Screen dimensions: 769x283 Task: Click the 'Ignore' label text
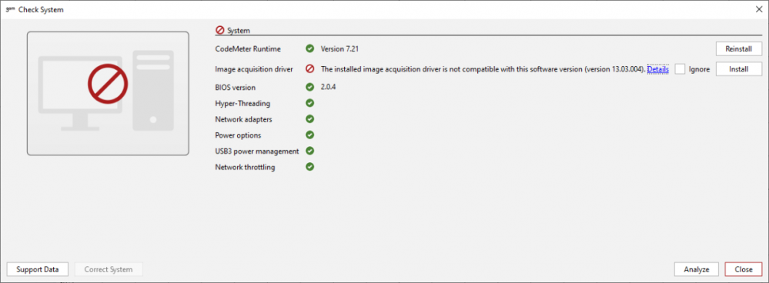click(x=700, y=69)
